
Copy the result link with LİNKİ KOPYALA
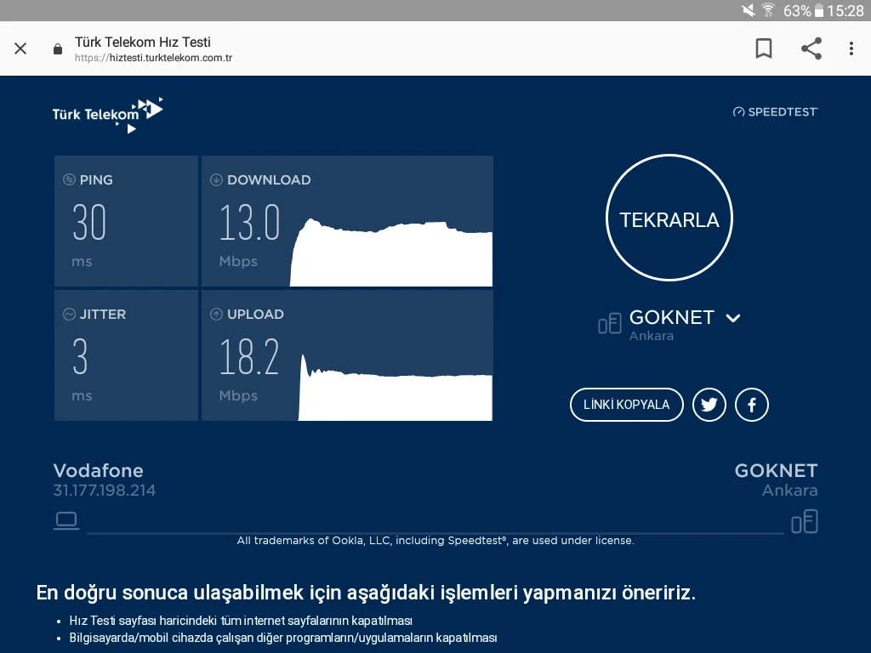627,405
